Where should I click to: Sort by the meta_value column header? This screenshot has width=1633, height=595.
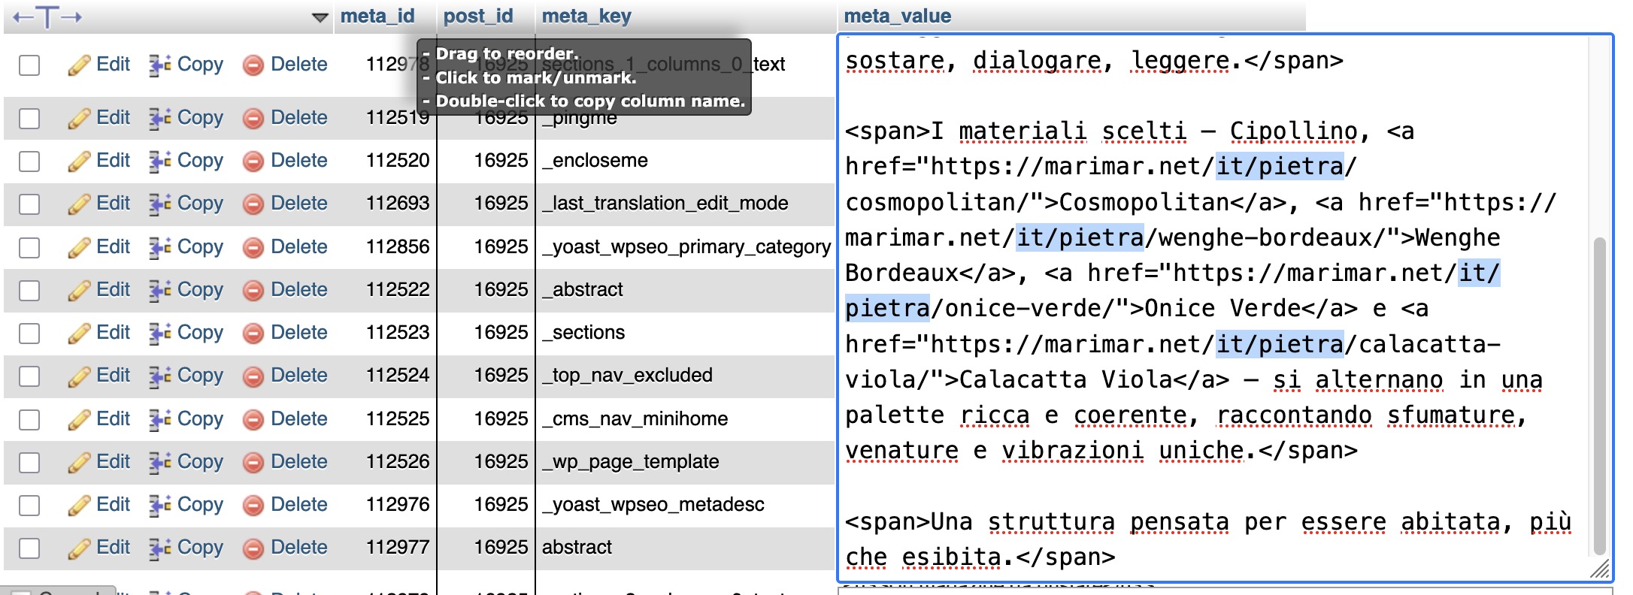(897, 16)
